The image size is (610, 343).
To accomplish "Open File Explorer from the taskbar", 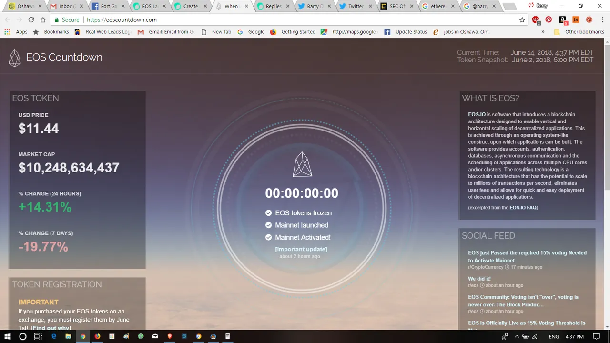I will tap(69, 336).
